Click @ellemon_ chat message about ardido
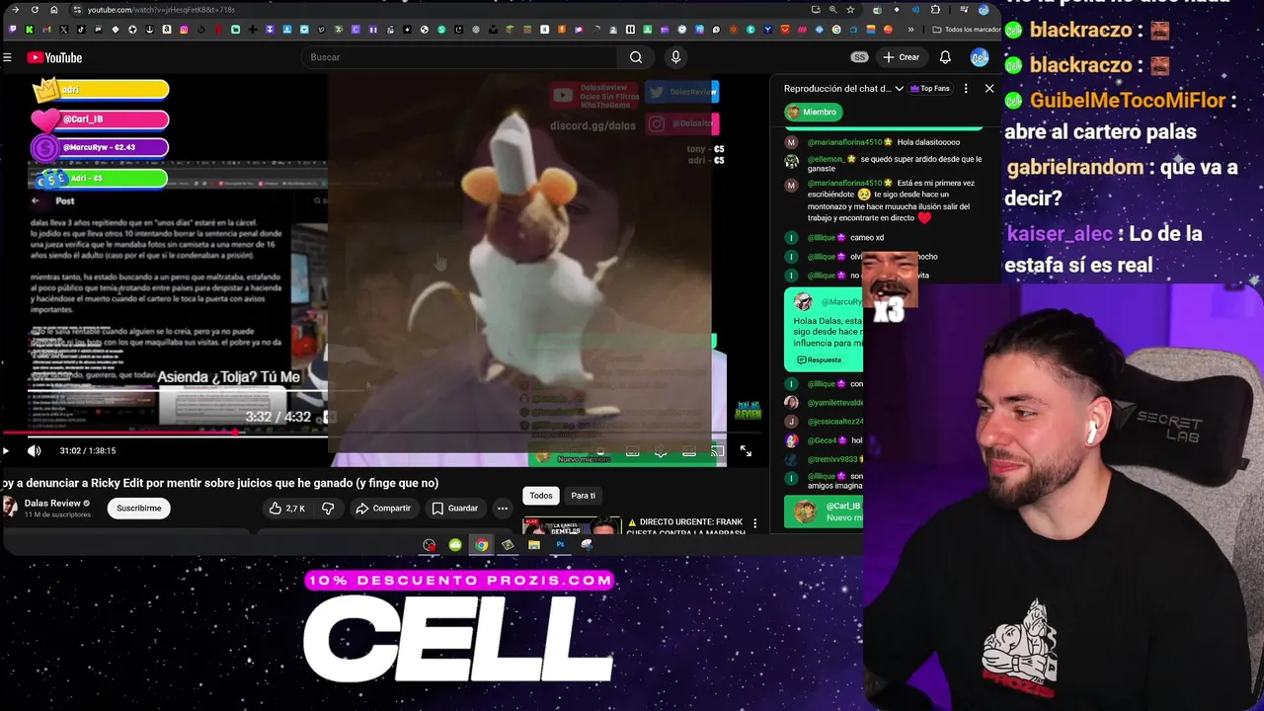Viewport: 1264px width, 711px height. [x=884, y=163]
